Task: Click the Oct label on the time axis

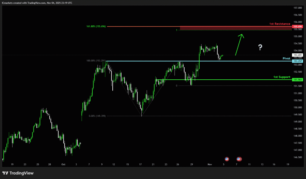Action: (63, 164)
